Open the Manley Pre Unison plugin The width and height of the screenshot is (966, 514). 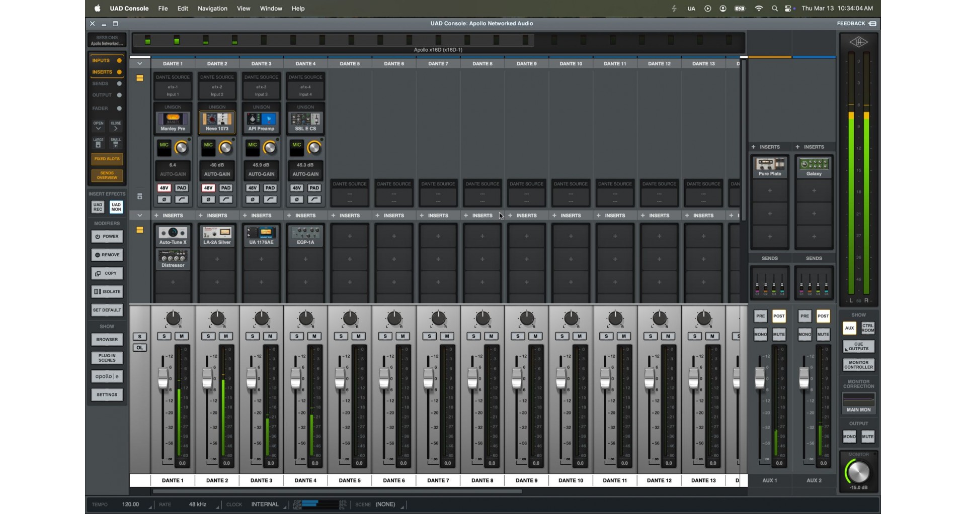point(173,122)
